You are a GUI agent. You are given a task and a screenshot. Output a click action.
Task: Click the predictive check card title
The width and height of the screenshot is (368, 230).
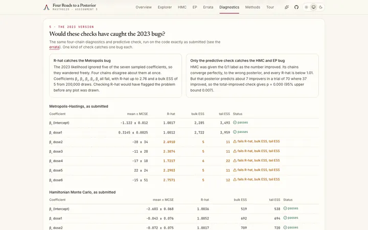tap(238, 60)
